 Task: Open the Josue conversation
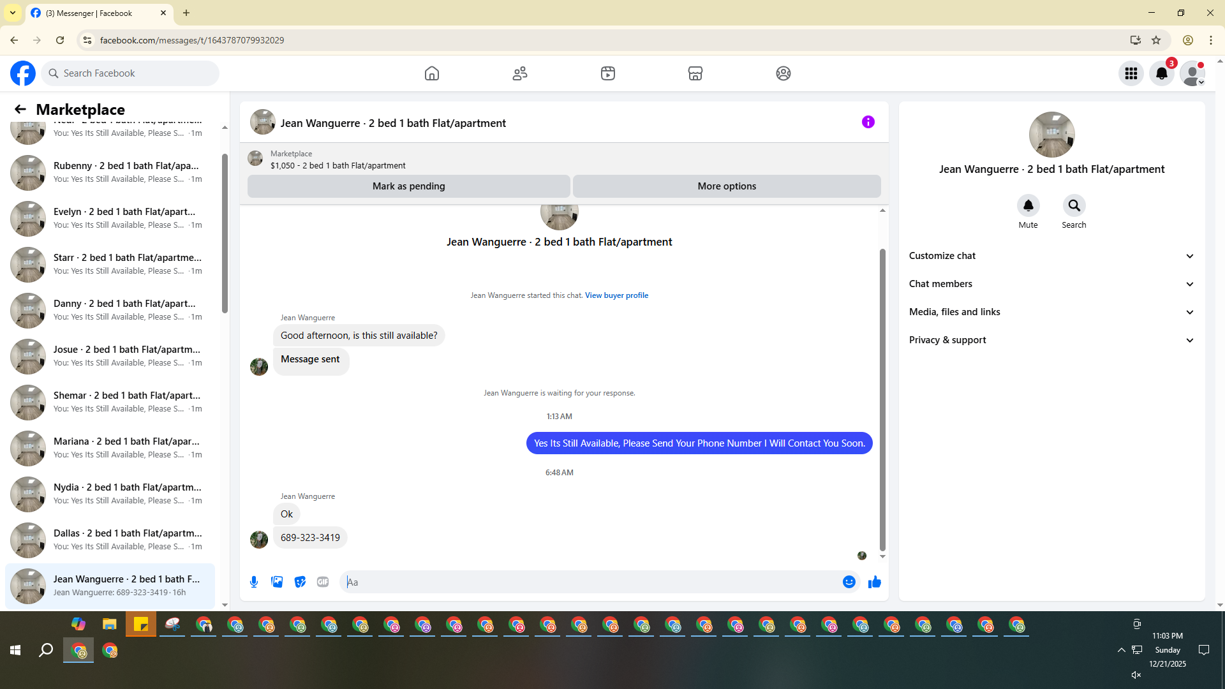[x=110, y=357]
